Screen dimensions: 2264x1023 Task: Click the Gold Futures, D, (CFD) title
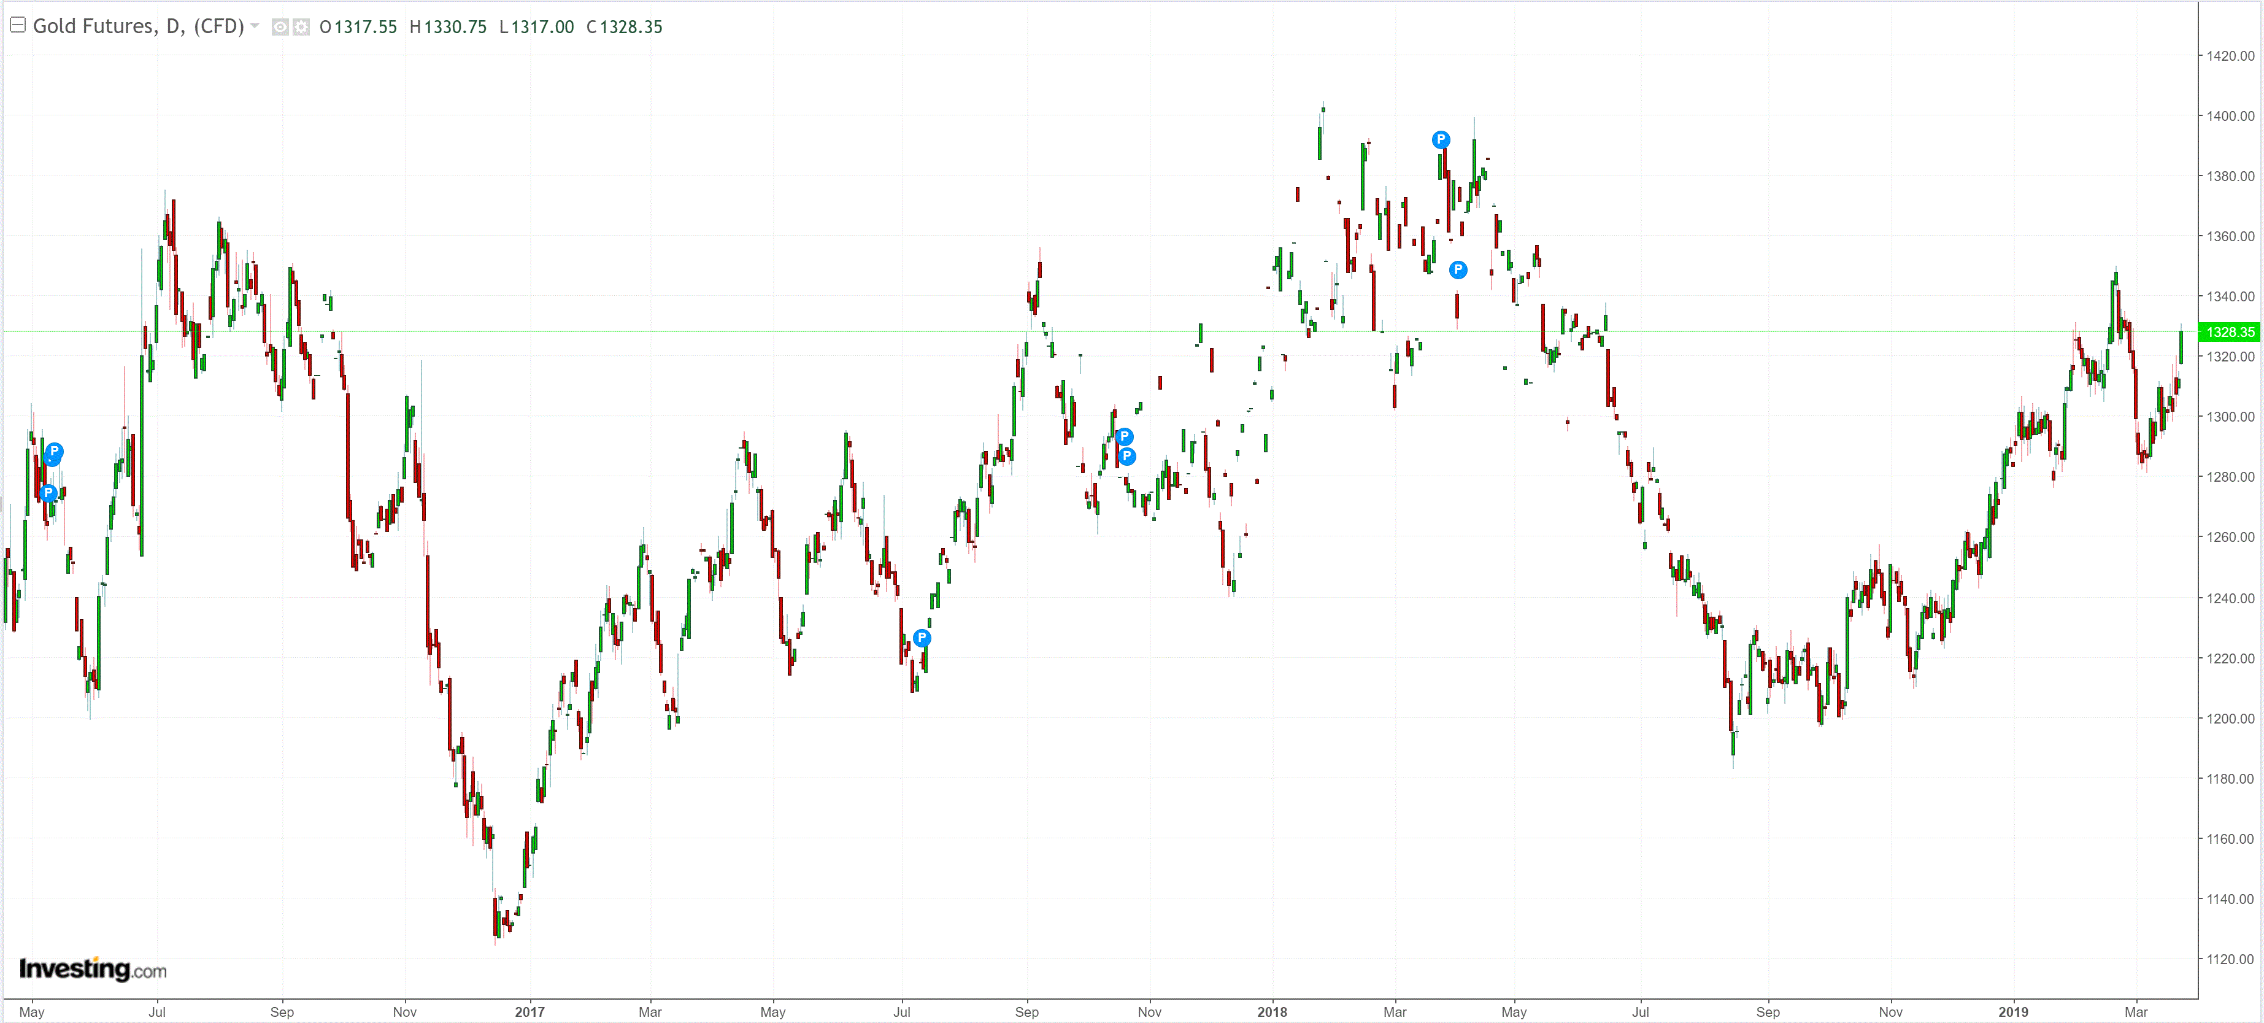point(138,26)
